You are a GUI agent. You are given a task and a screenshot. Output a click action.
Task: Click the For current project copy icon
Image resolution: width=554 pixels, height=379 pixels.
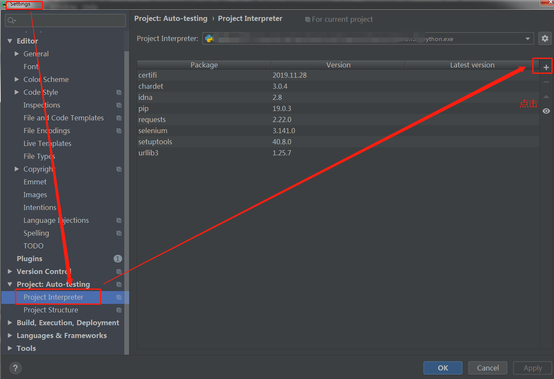click(308, 20)
